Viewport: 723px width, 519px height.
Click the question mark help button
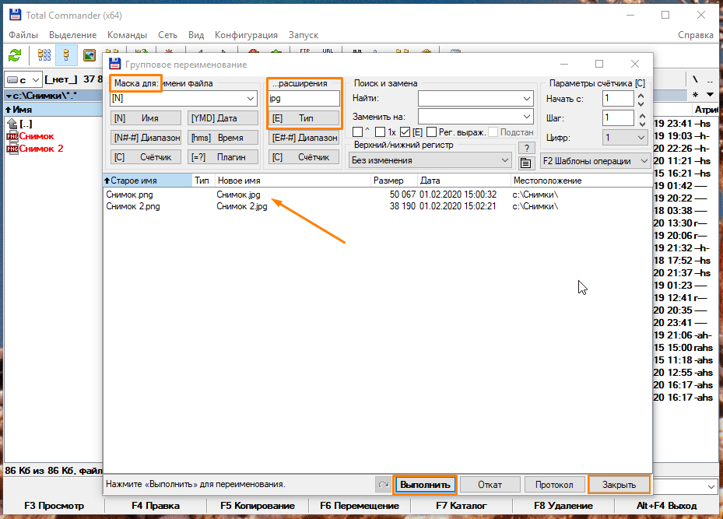click(x=527, y=149)
